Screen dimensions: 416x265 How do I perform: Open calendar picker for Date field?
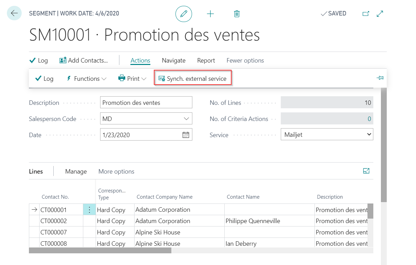click(186, 135)
